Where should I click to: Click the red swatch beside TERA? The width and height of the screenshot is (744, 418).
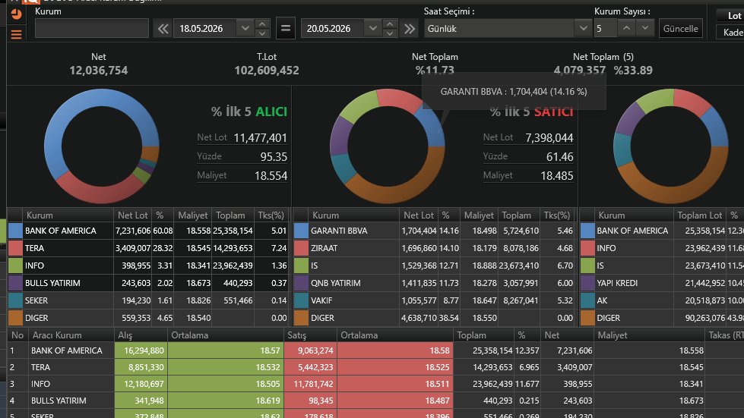click(15, 248)
